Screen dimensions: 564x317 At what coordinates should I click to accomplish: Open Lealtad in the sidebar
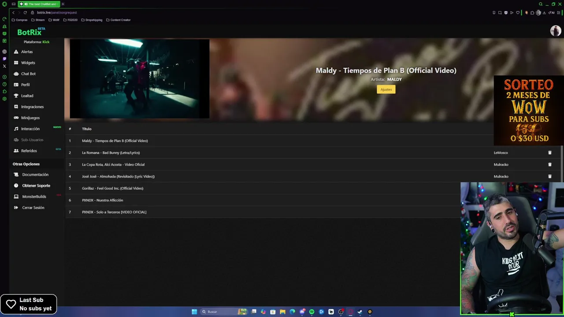pyautogui.click(x=27, y=96)
